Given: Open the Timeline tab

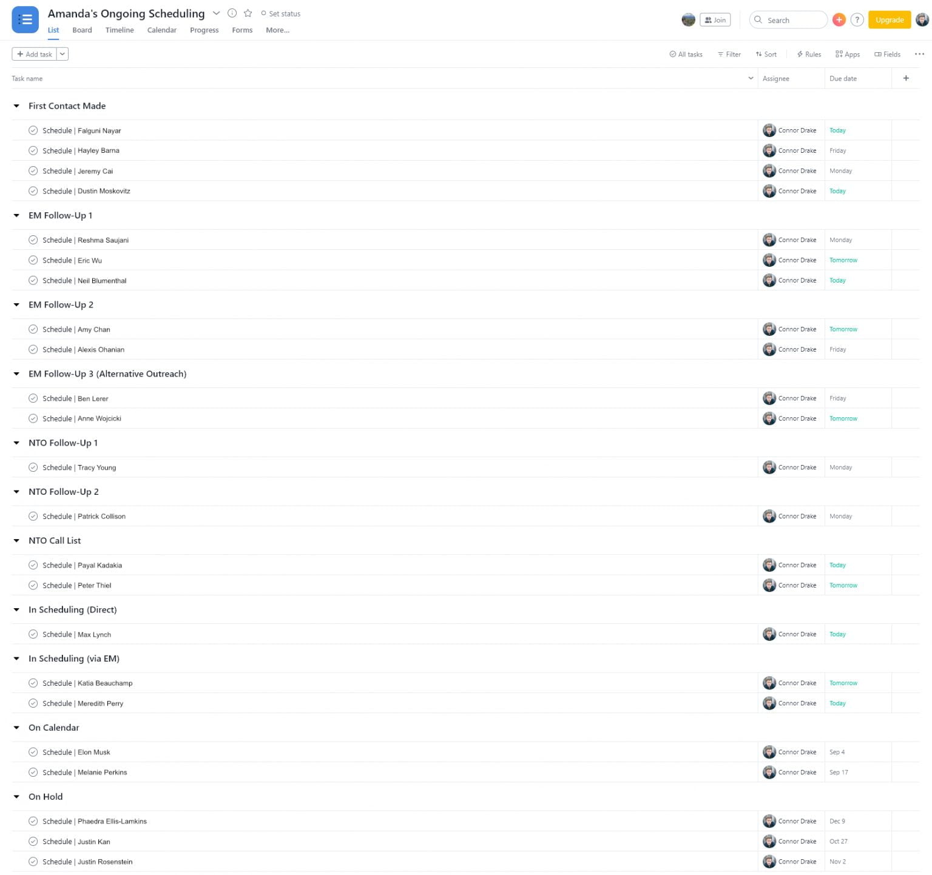Looking at the screenshot, I should 119,30.
